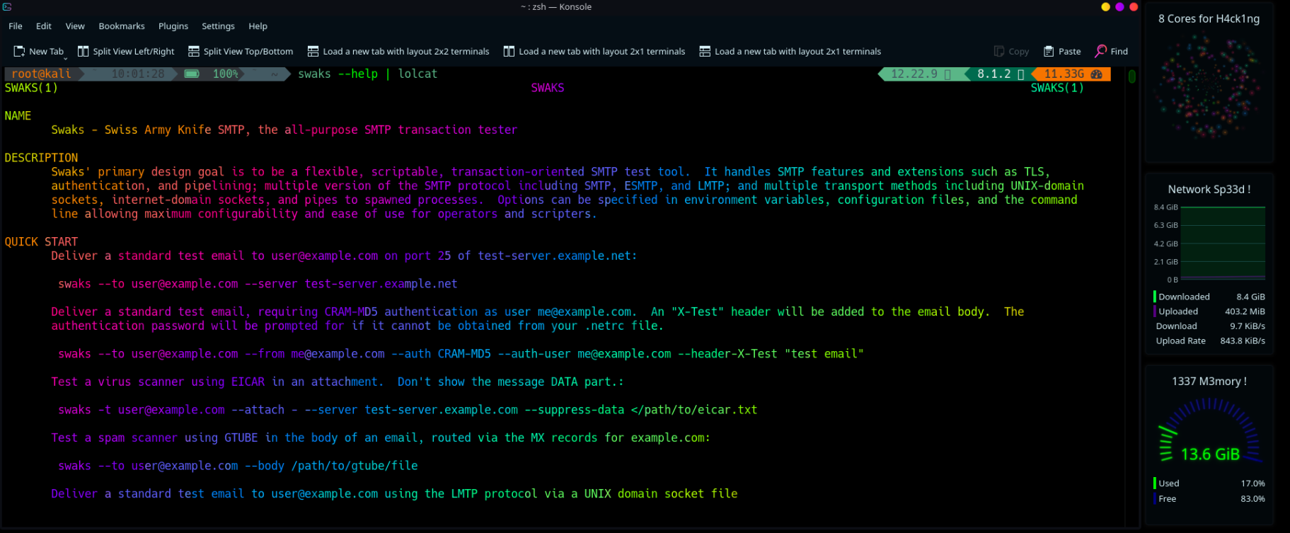Screen dimensions: 1290x533
Task: Click the Upload Rate 843.8 KiB/s row
Action: (x=1209, y=341)
